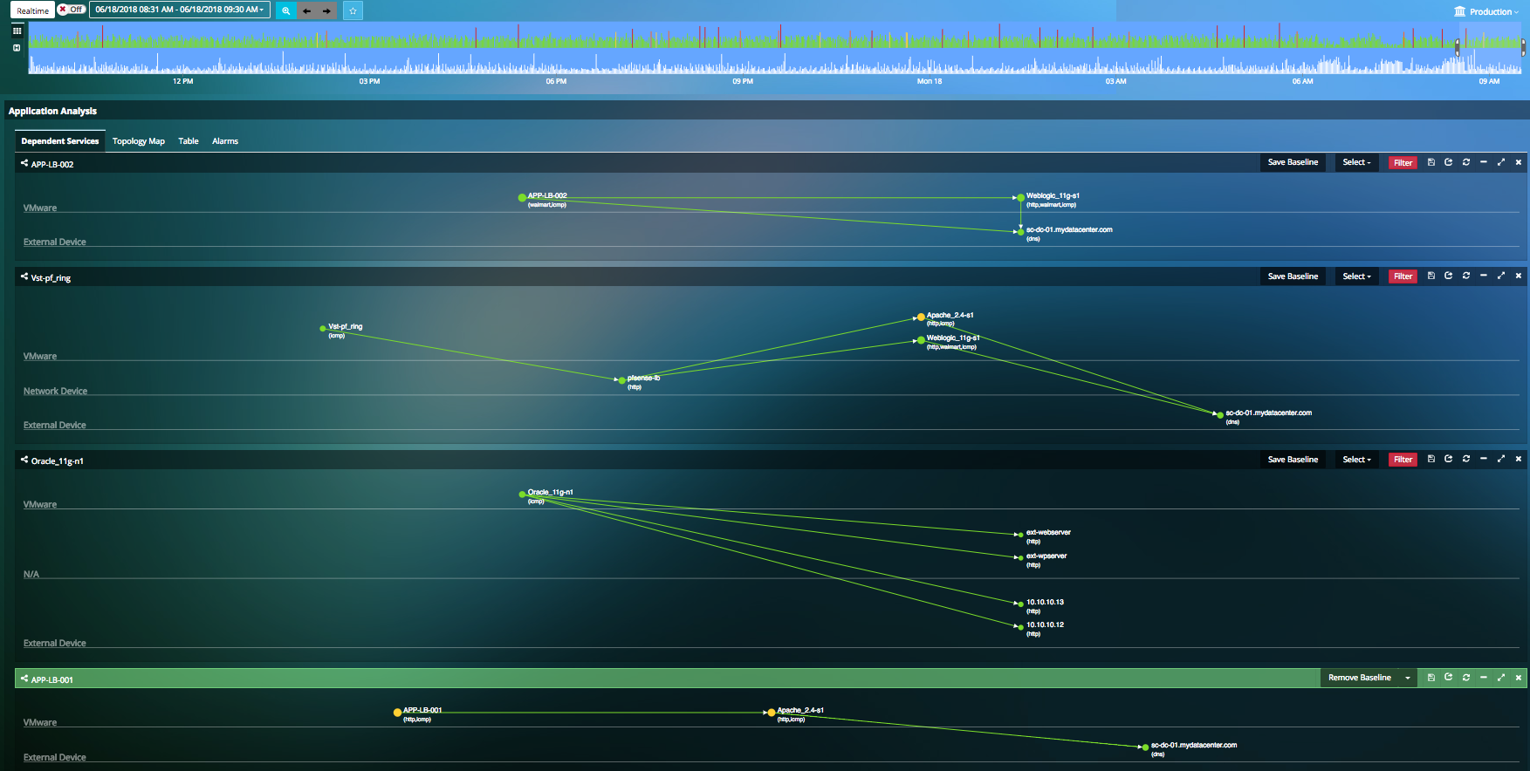This screenshot has height=771, width=1530.
Task: Click Save Baseline in APP-LB-002 panel
Action: pyautogui.click(x=1293, y=162)
